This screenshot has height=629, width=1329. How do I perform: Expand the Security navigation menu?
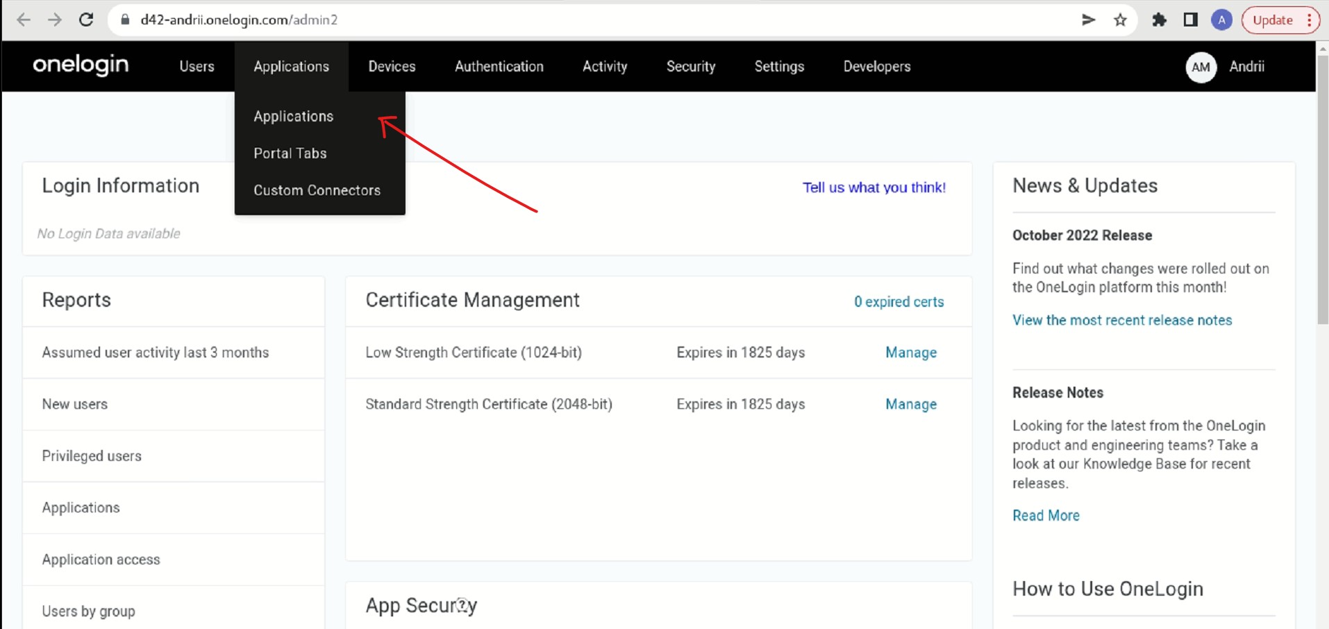(x=690, y=67)
